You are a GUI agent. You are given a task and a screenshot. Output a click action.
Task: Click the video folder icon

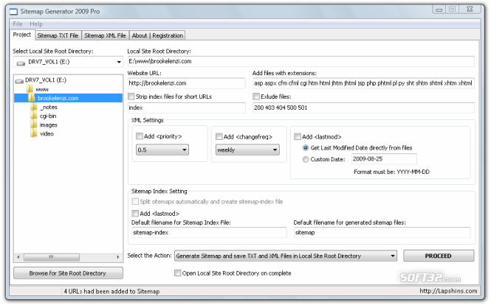(34, 133)
